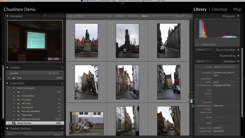Open the Filters Off preset dropdown
The height and width of the screenshot is (138, 245).
[x=179, y=16]
